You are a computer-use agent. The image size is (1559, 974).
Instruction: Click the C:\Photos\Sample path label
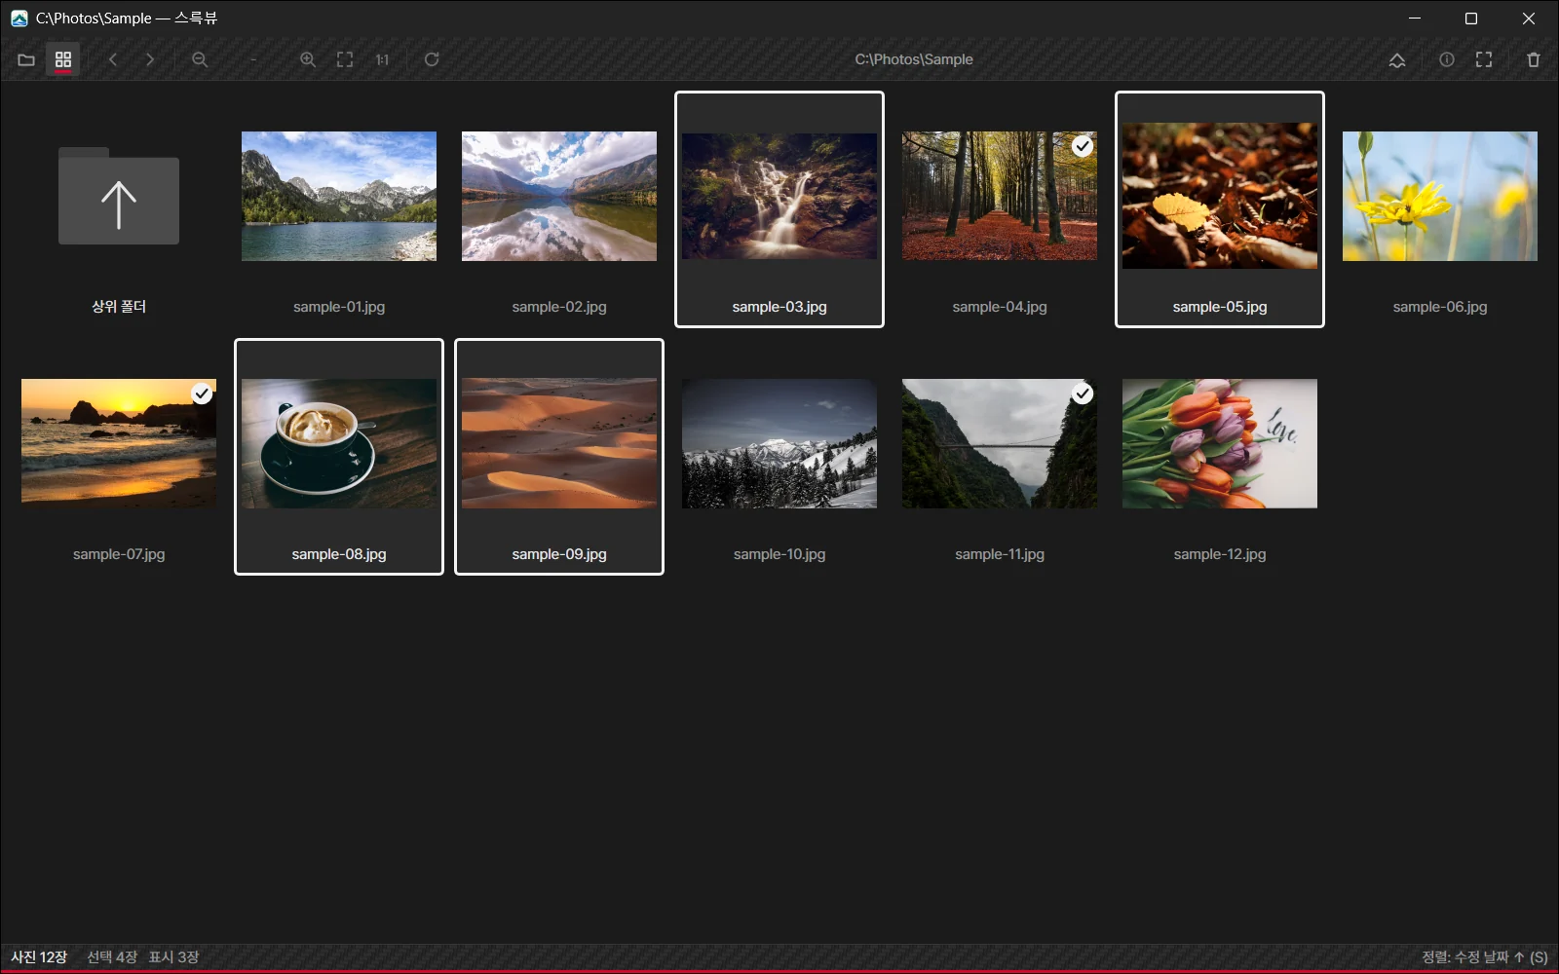point(914,59)
